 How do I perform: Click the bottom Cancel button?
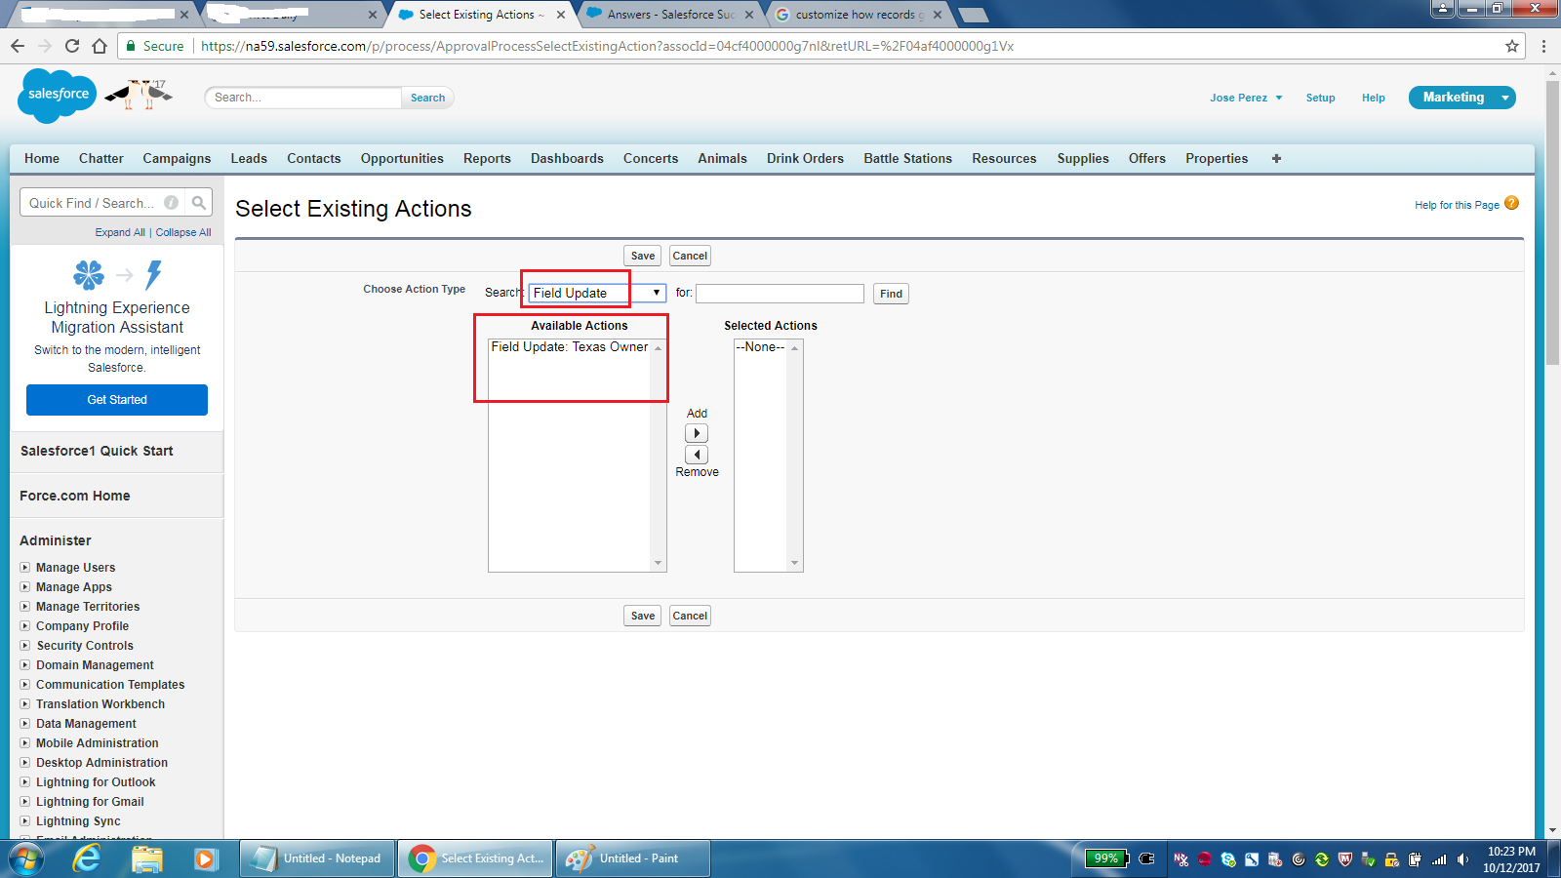(690, 616)
